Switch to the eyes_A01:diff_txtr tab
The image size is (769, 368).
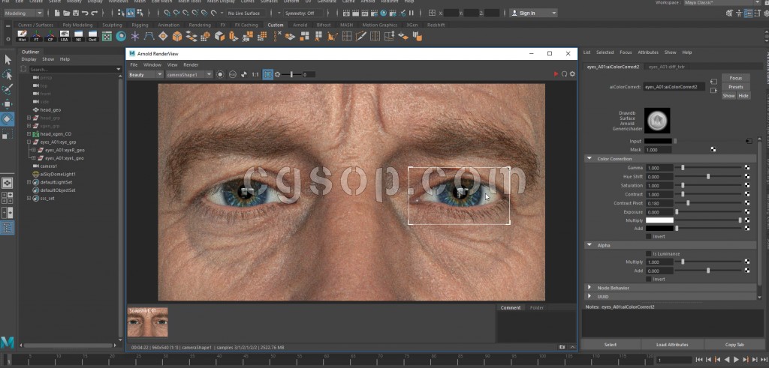[665, 67]
